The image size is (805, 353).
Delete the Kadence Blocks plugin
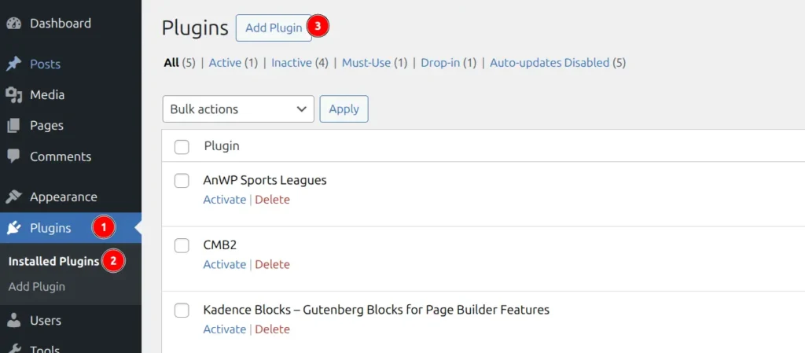[x=272, y=329]
